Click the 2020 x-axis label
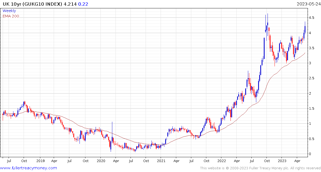321x172 pixels. click(101, 161)
